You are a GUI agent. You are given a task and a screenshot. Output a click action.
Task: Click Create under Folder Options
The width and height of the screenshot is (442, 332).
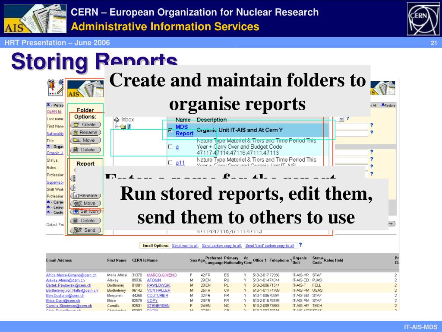coord(85,124)
